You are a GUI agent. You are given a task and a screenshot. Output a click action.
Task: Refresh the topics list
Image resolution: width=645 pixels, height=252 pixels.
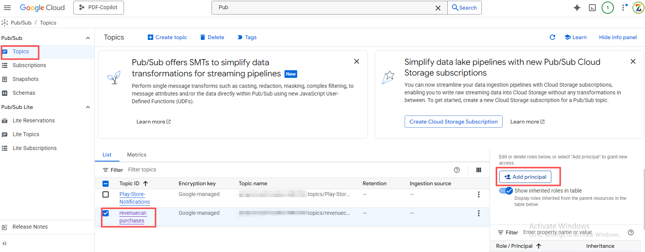(x=552, y=37)
